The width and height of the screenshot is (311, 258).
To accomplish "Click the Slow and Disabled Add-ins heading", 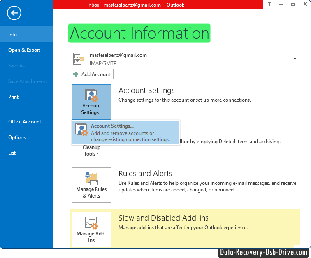I will coord(163,218).
